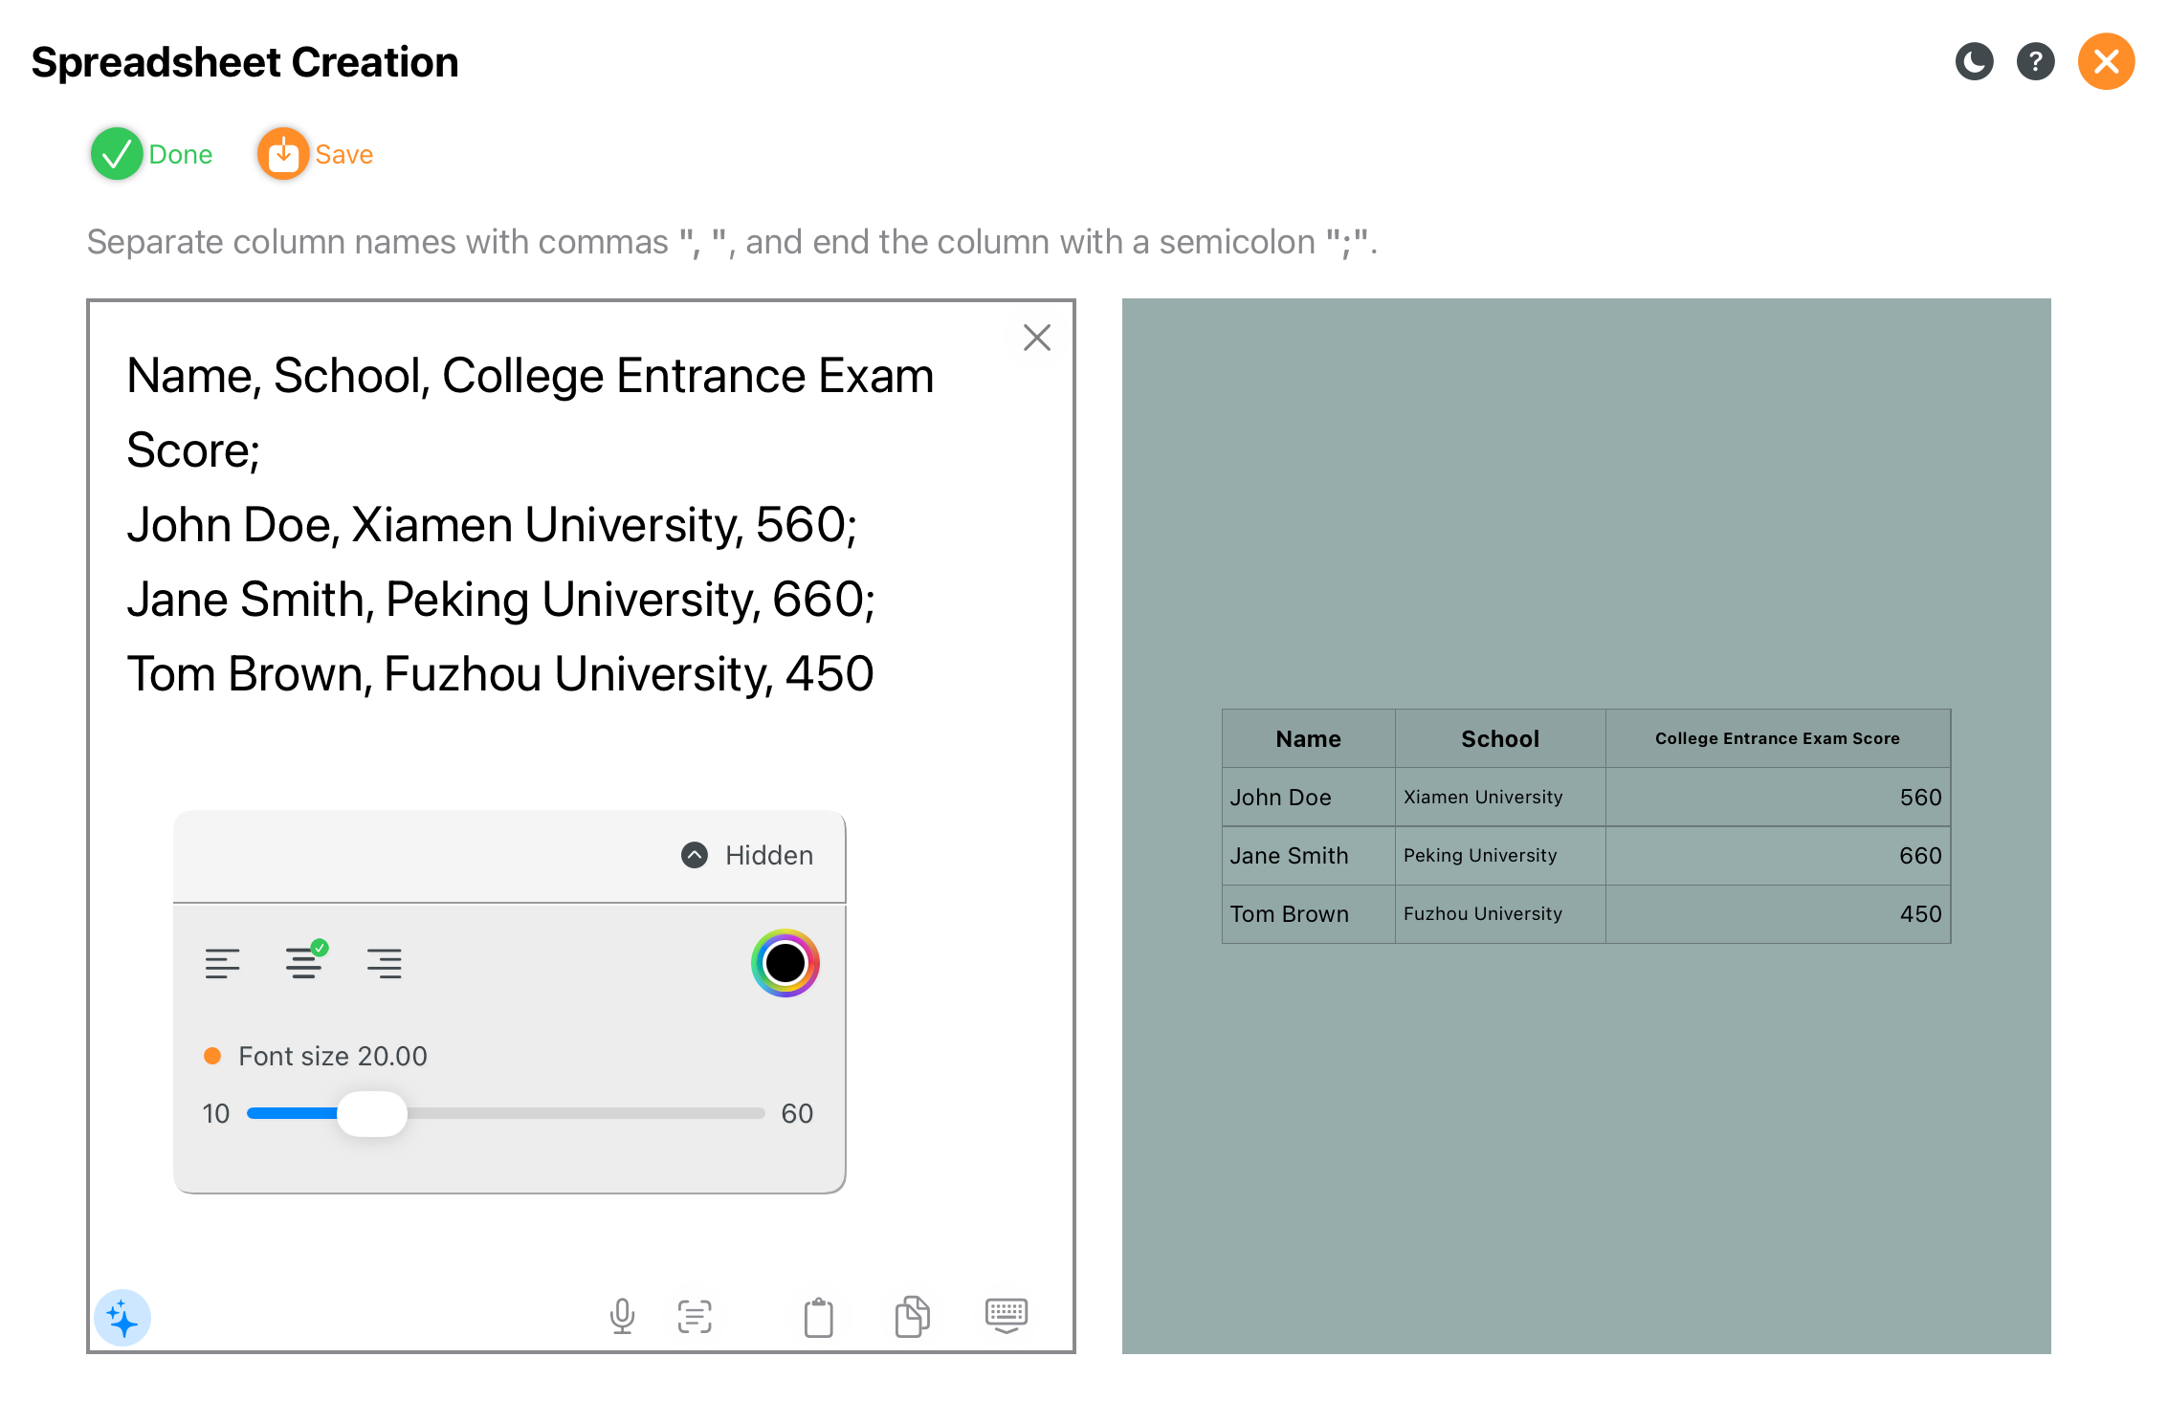This screenshot has width=2168, height=1423.
Task: Open the help question mark icon
Action: click(2035, 62)
